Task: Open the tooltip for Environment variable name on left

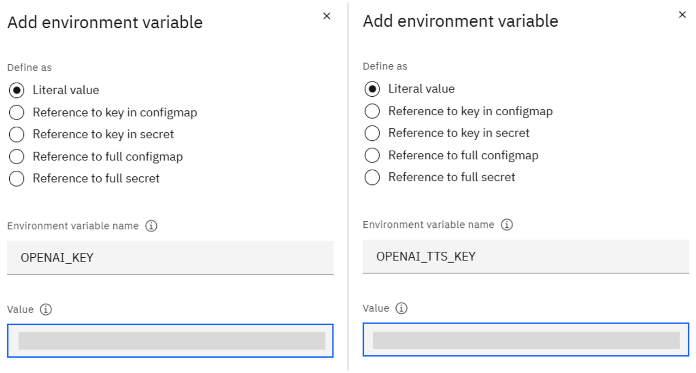Action: (152, 226)
